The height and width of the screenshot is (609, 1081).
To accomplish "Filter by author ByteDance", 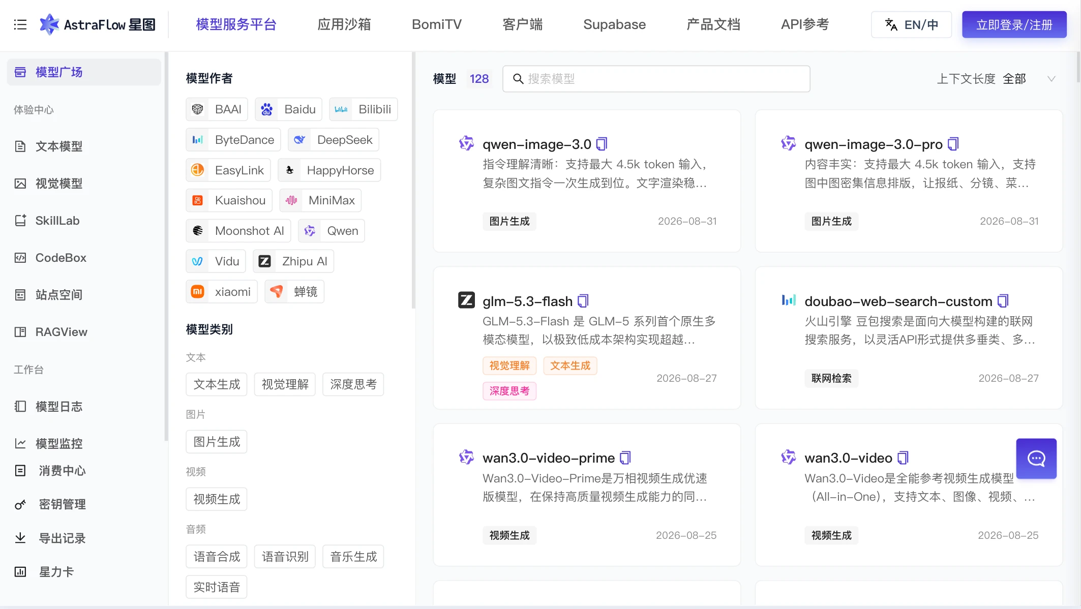I will click(x=233, y=140).
